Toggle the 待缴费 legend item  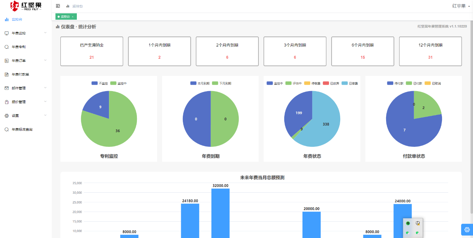[312, 83]
